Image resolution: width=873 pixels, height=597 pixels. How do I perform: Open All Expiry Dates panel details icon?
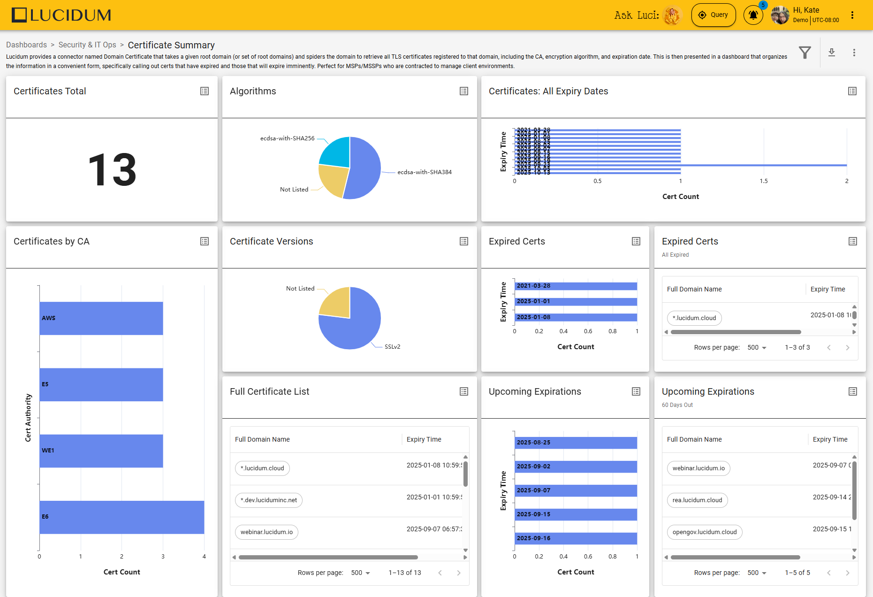[852, 91]
